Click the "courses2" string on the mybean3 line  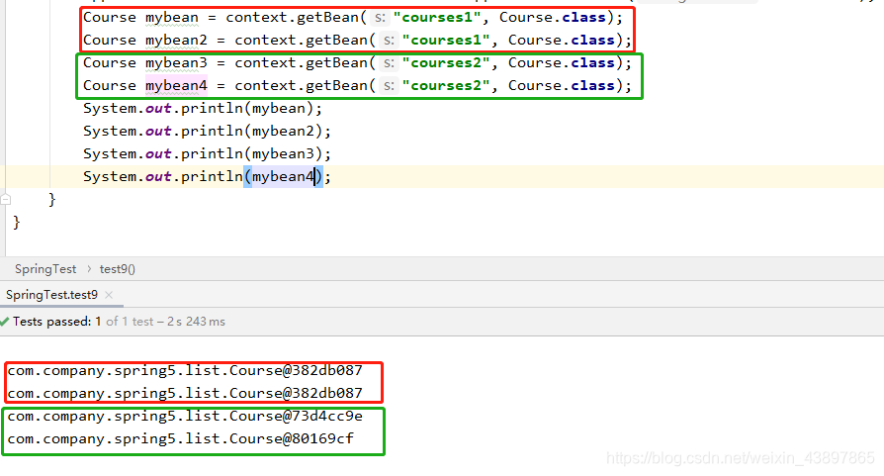pyautogui.click(x=446, y=62)
